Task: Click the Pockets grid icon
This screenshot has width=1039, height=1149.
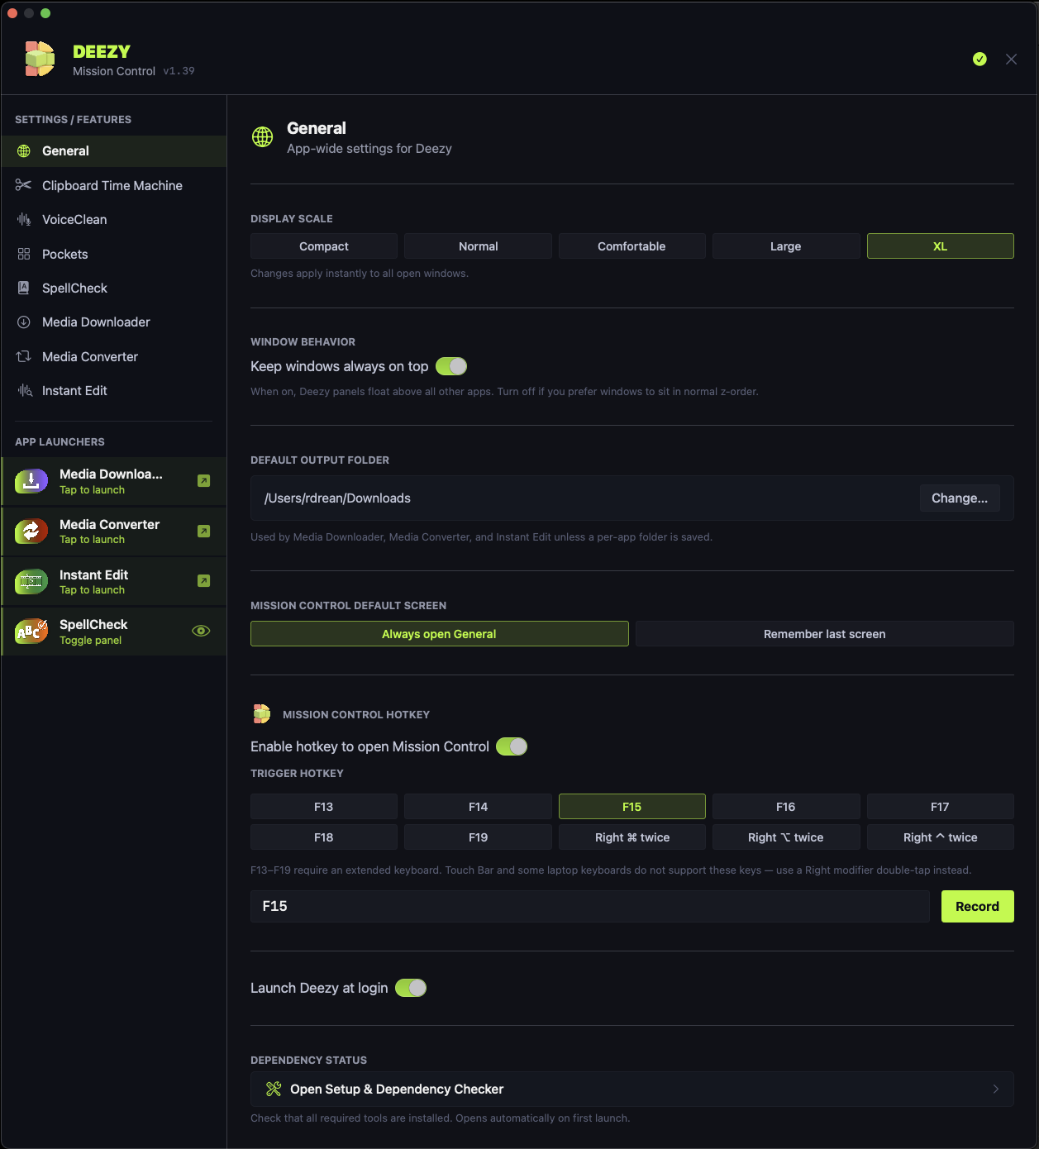Action: click(x=24, y=254)
